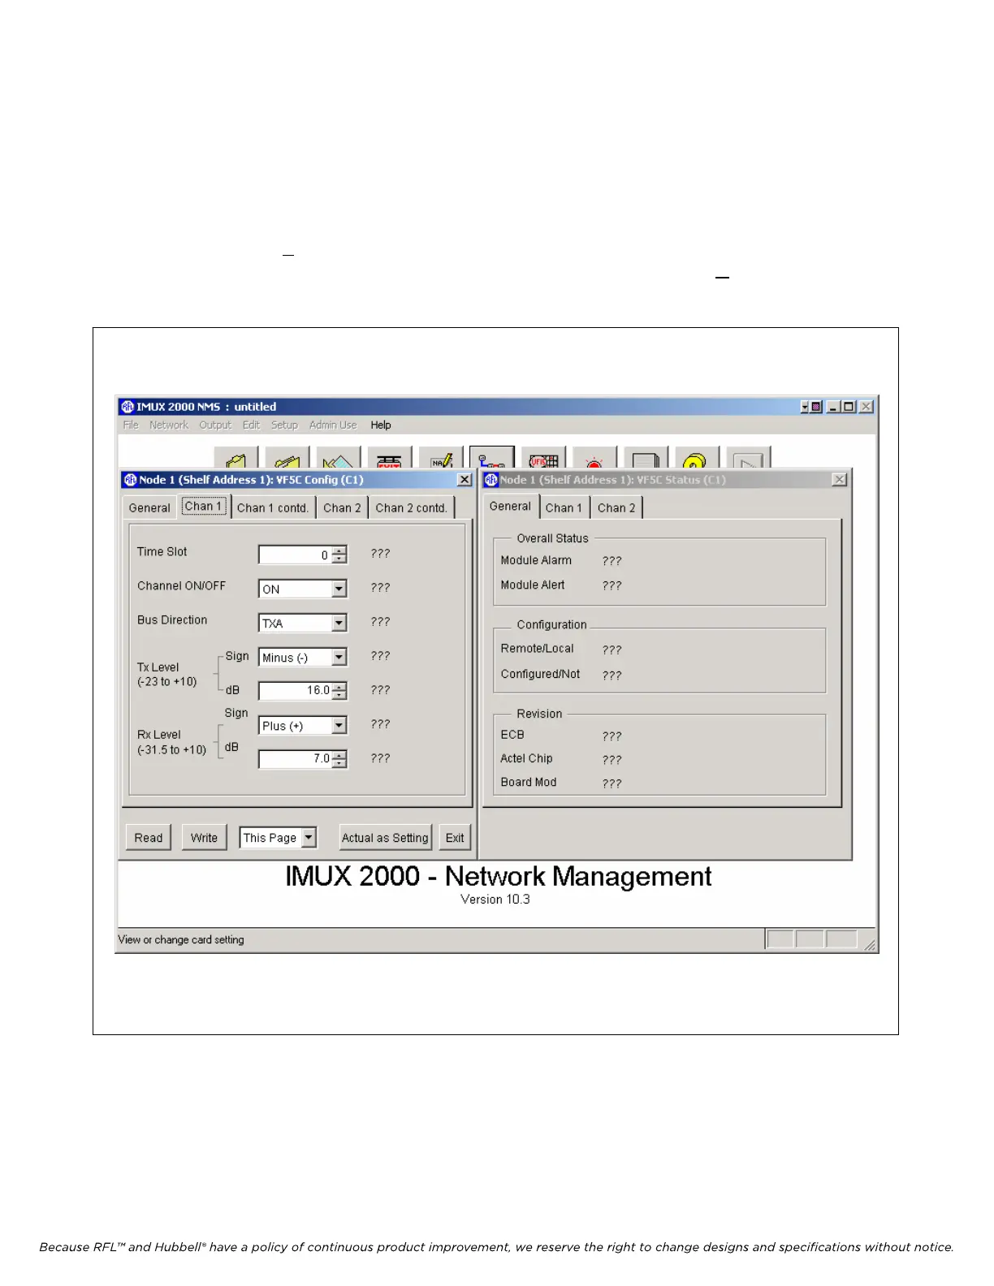Click the red alarm light toolbar icon
Screen dimensions: 994x1286
point(594,458)
